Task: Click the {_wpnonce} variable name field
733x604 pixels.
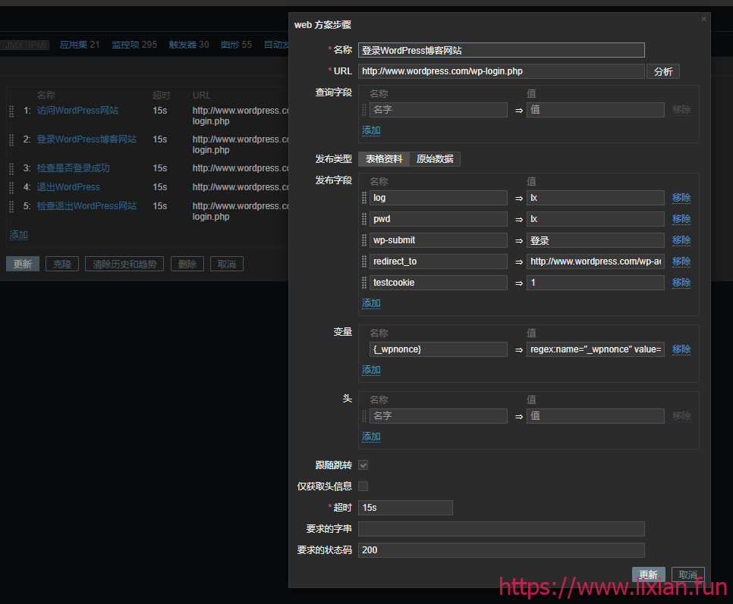Action: [438, 349]
